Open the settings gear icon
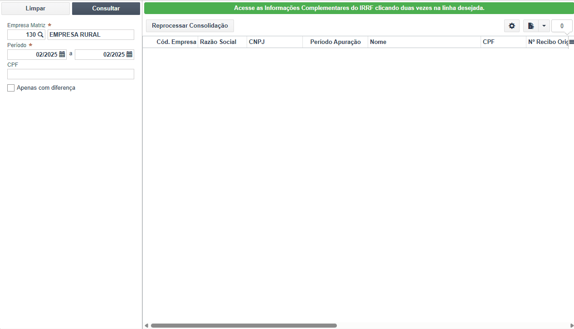Screen dimensions: 574x329 coord(512,26)
